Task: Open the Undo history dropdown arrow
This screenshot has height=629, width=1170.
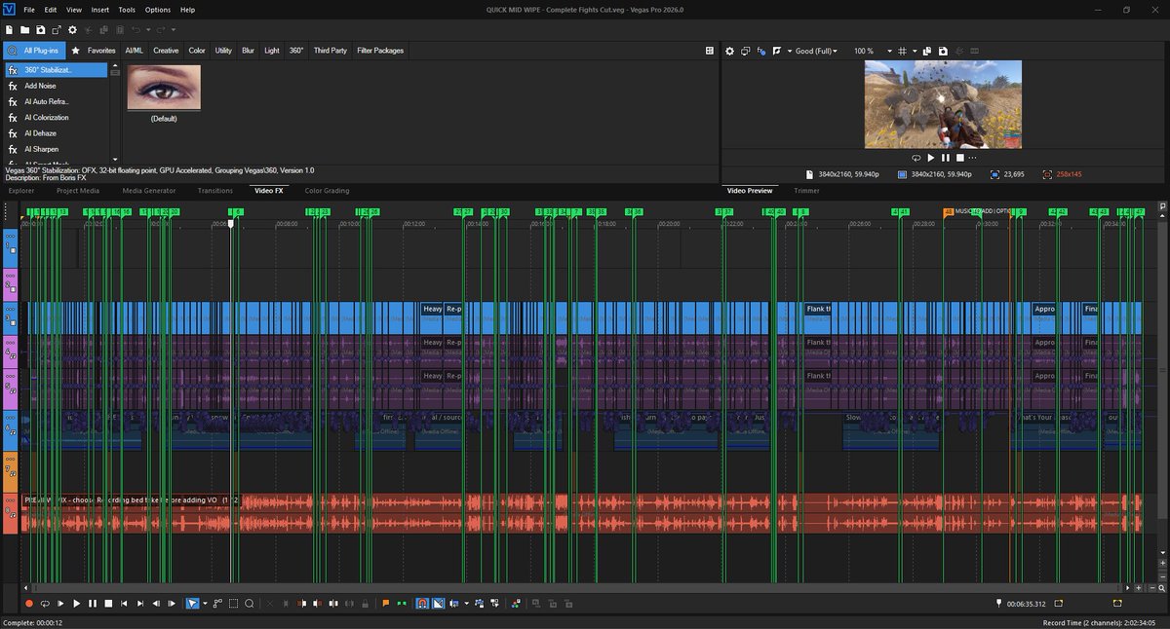Action: point(147,30)
